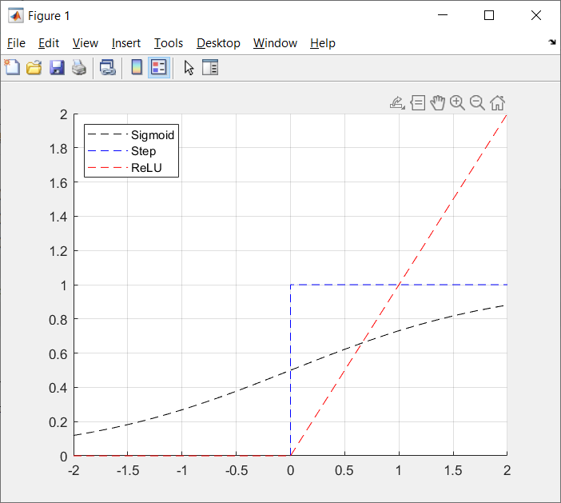
Task: Select the Zoom Out magnifier
Action: coord(477,103)
